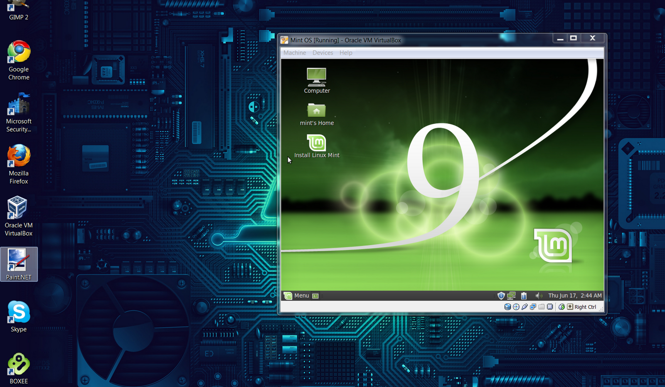665x387 pixels.
Task: Open the Mozilla Firefox desktop shortcut
Action: click(19, 165)
